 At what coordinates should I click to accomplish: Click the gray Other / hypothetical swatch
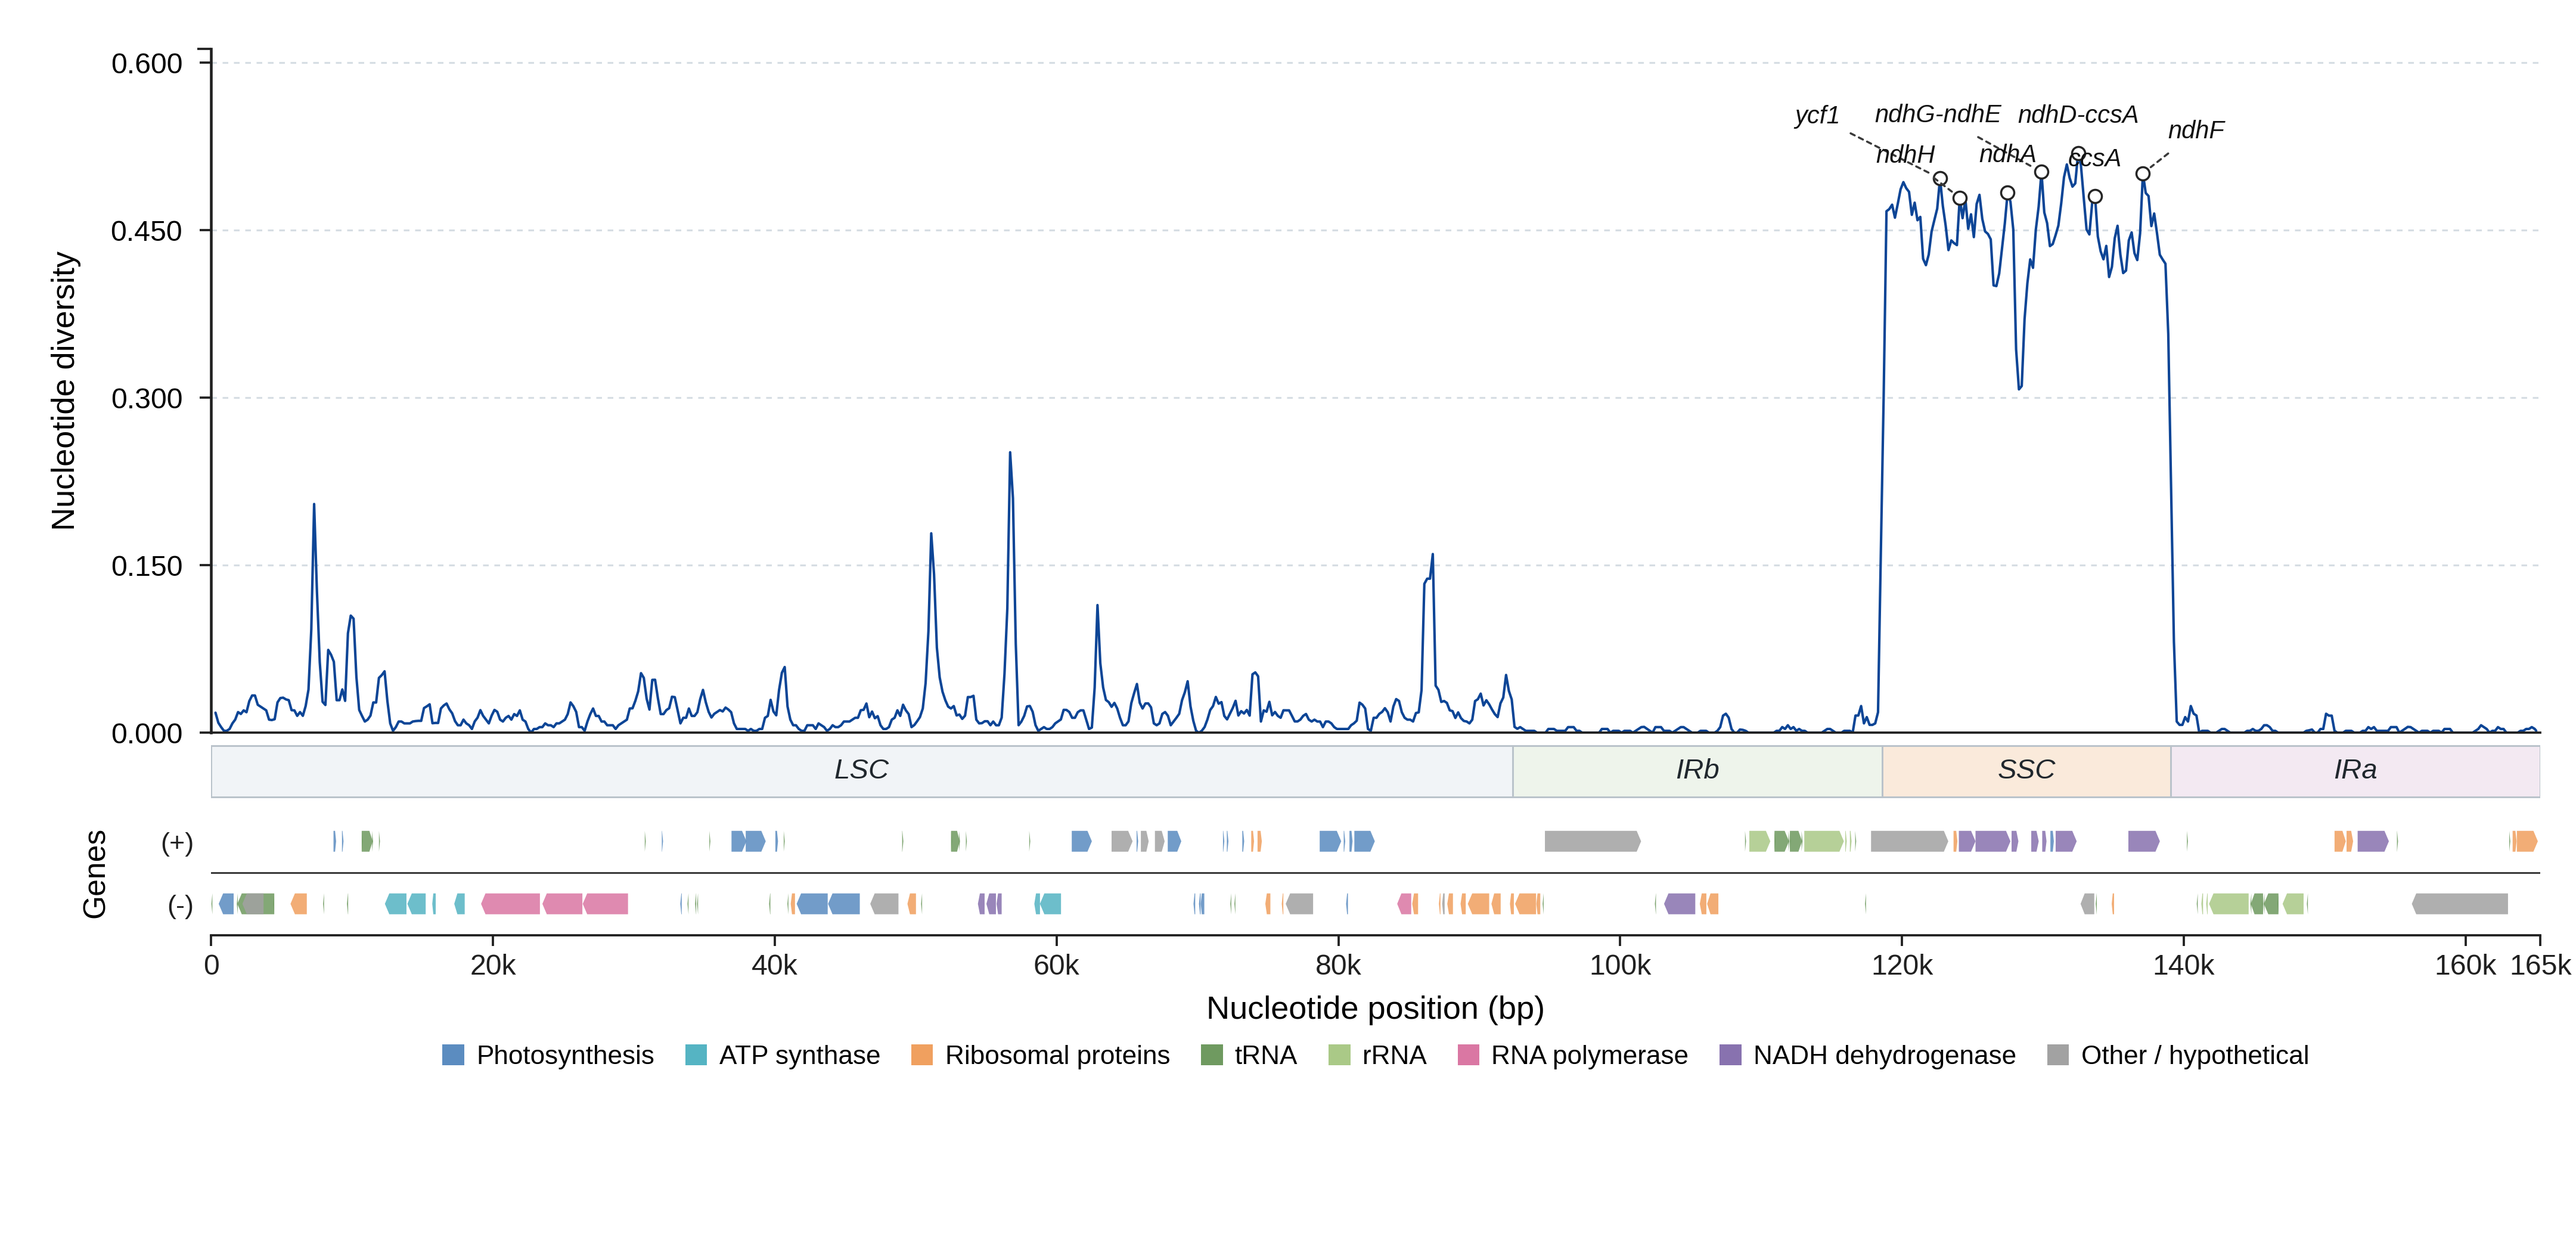coord(2058,1055)
